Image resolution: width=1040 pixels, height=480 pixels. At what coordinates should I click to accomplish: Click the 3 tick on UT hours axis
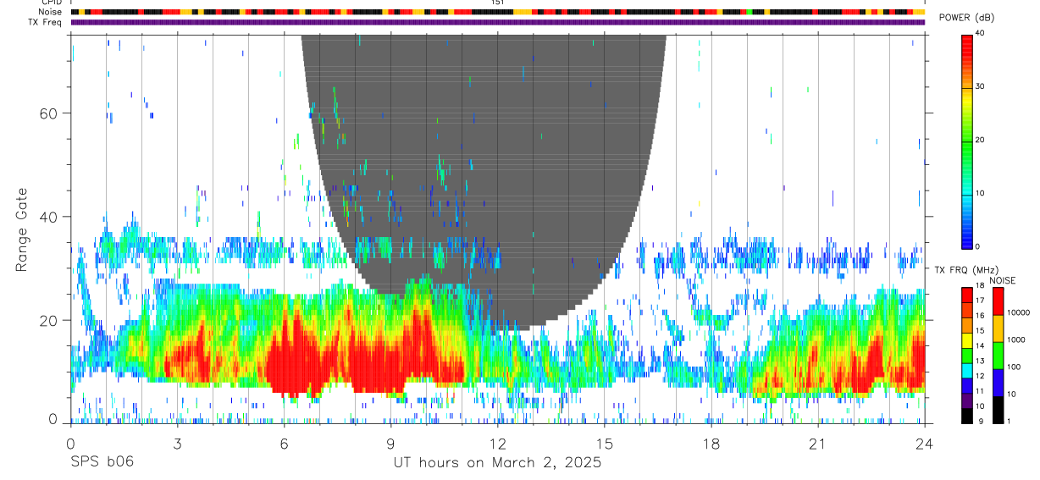pyautogui.click(x=177, y=443)
